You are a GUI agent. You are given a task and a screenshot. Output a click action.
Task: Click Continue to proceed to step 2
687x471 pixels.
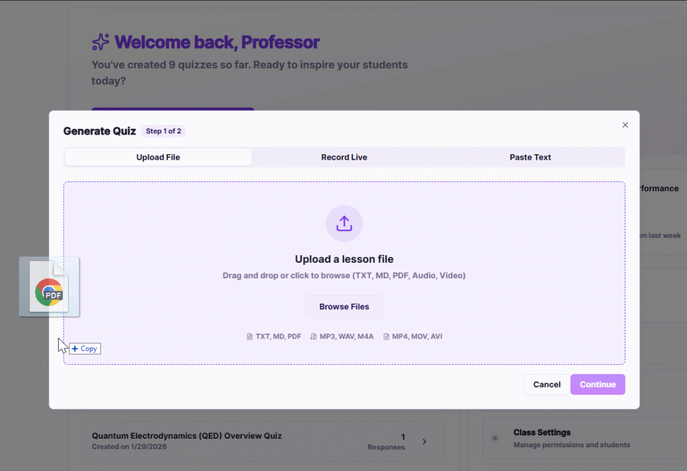tap(597, 384)
